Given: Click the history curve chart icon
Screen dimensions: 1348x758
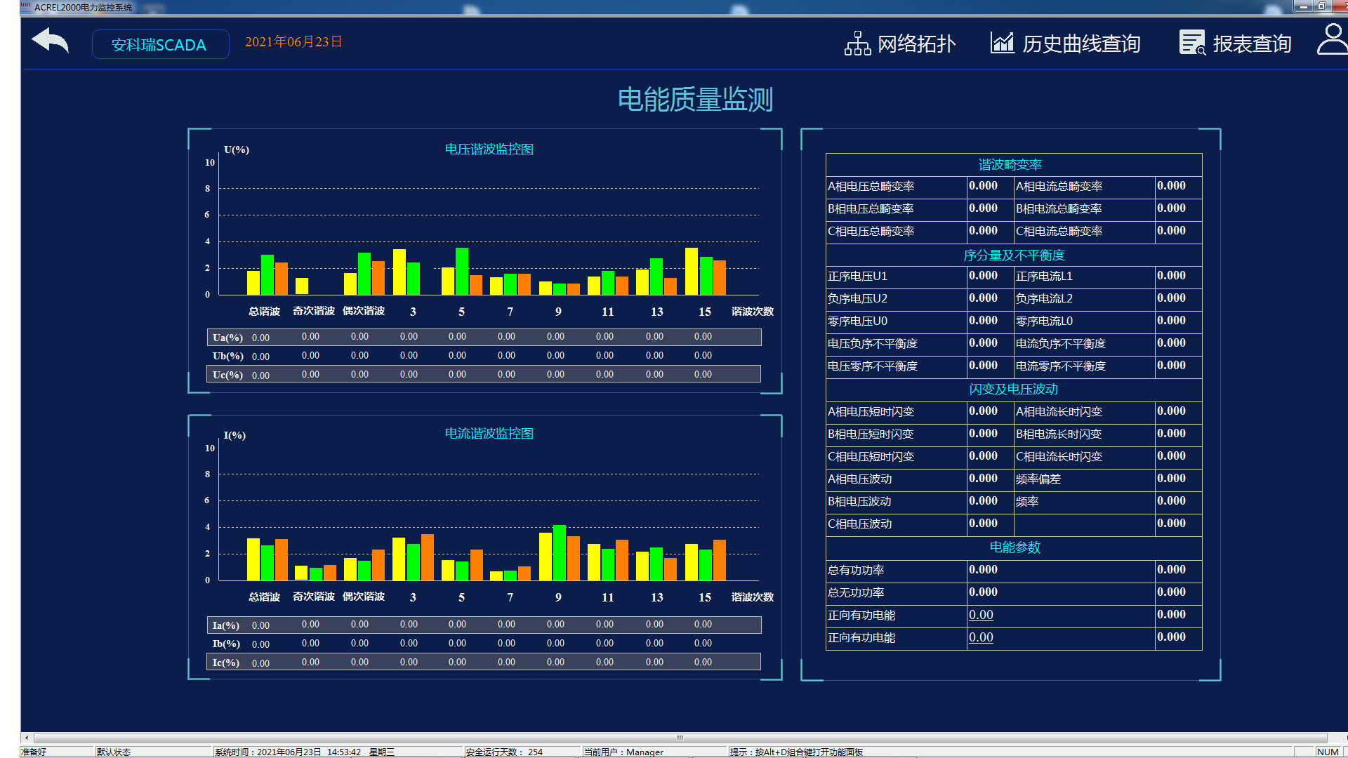Looking at the screenshot, I should [x=1002, y=43].
